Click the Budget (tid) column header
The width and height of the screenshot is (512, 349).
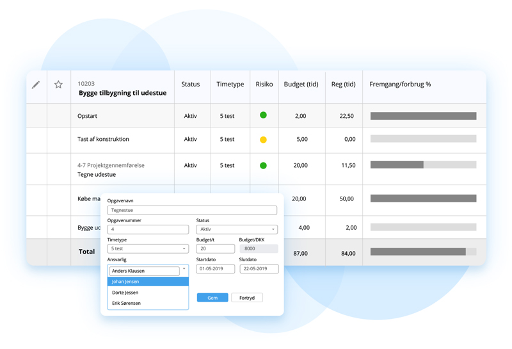301,85
